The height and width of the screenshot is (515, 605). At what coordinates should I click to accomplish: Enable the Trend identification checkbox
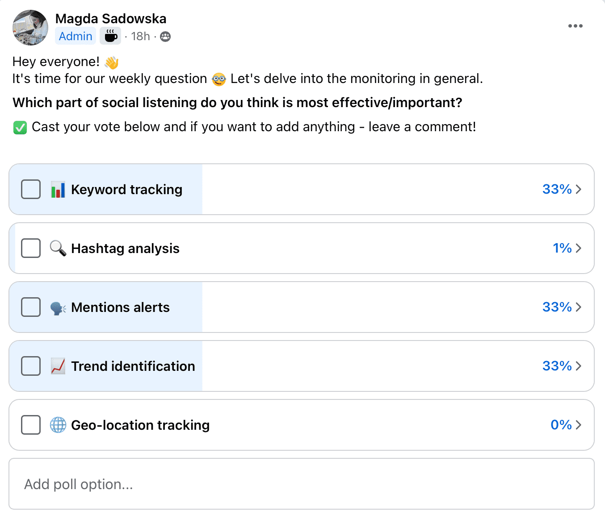tap(31, 366)
